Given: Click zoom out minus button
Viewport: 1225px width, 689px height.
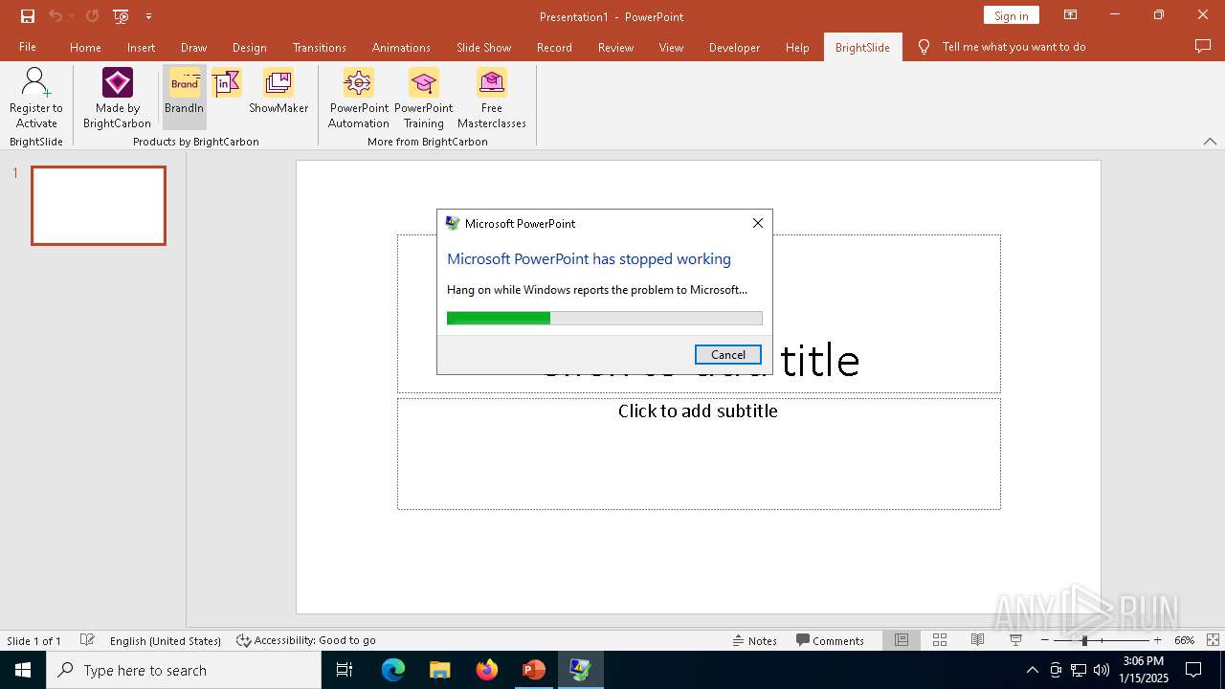Looking at the screenshot, I should [x=1044, y=640].
